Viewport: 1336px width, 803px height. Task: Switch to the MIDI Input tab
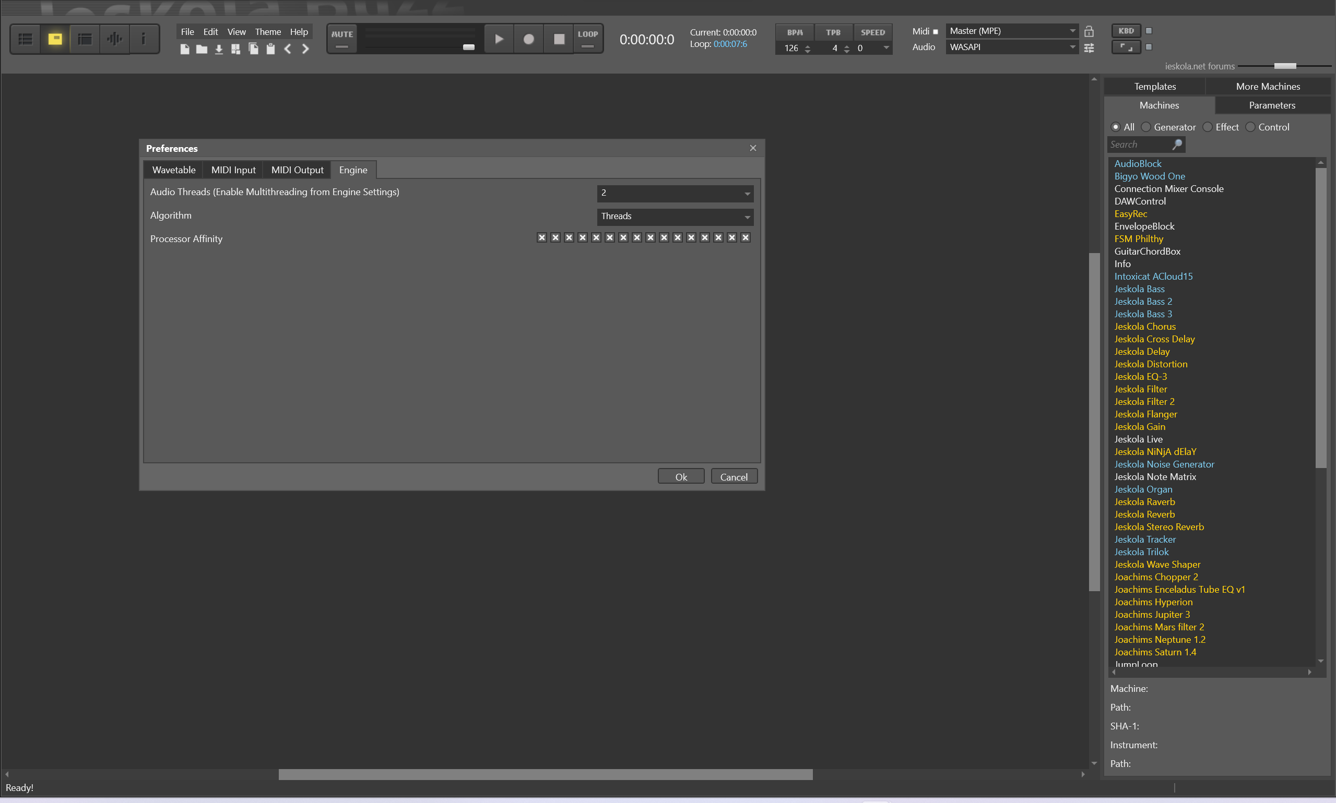pos(233,170)
